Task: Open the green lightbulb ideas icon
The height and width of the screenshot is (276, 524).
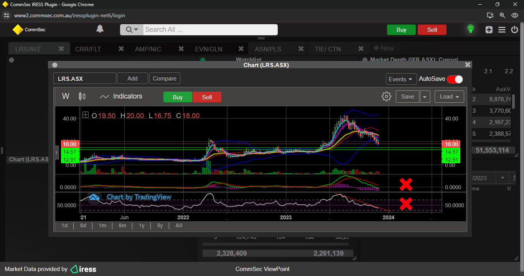Action: click(470, 29)
